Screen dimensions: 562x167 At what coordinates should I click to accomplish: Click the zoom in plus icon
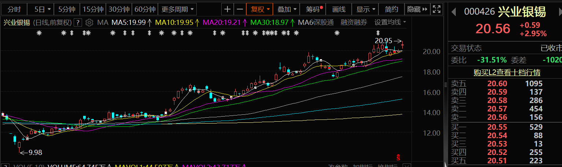(228, 9)
